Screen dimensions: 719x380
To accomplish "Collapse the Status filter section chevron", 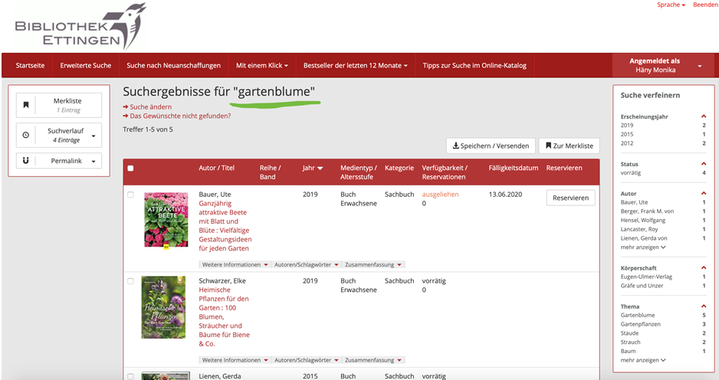I will [x=704, y=164].
